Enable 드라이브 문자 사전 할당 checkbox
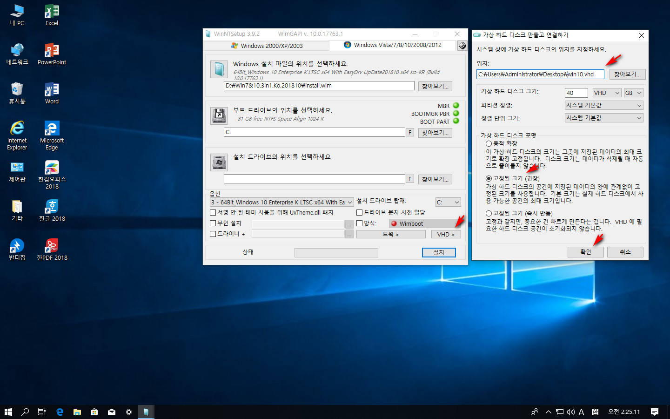 click(359, 212)
